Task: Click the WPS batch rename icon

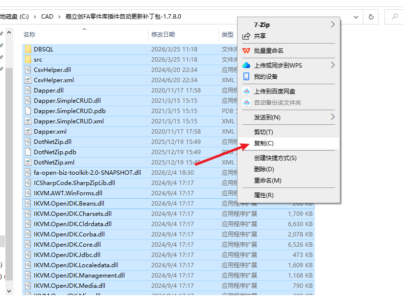Action: pyautogui.click(x=246, y=51)
